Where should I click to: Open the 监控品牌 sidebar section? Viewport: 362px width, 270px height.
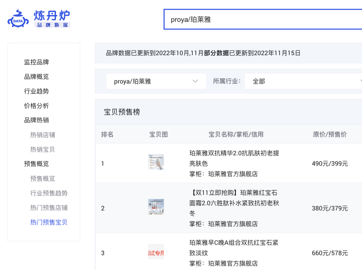pyautogui.click(x=37, y=62)
